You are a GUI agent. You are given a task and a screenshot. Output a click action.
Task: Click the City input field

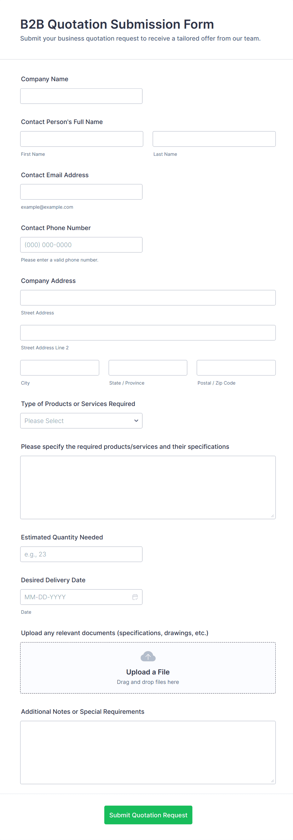pyautogui.click(x=60, y=368)
